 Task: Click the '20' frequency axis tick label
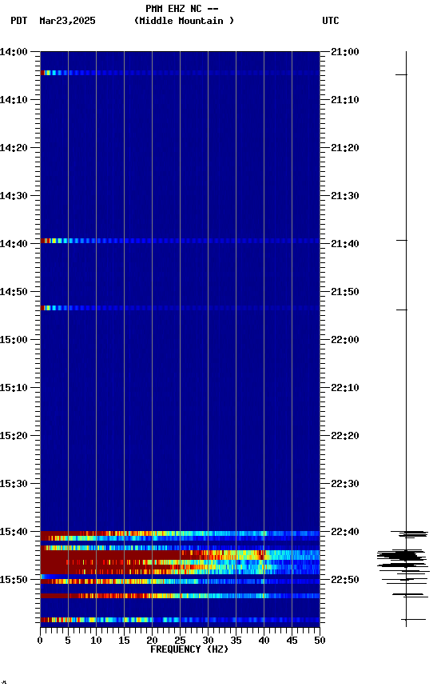click(x=152, y=641)
